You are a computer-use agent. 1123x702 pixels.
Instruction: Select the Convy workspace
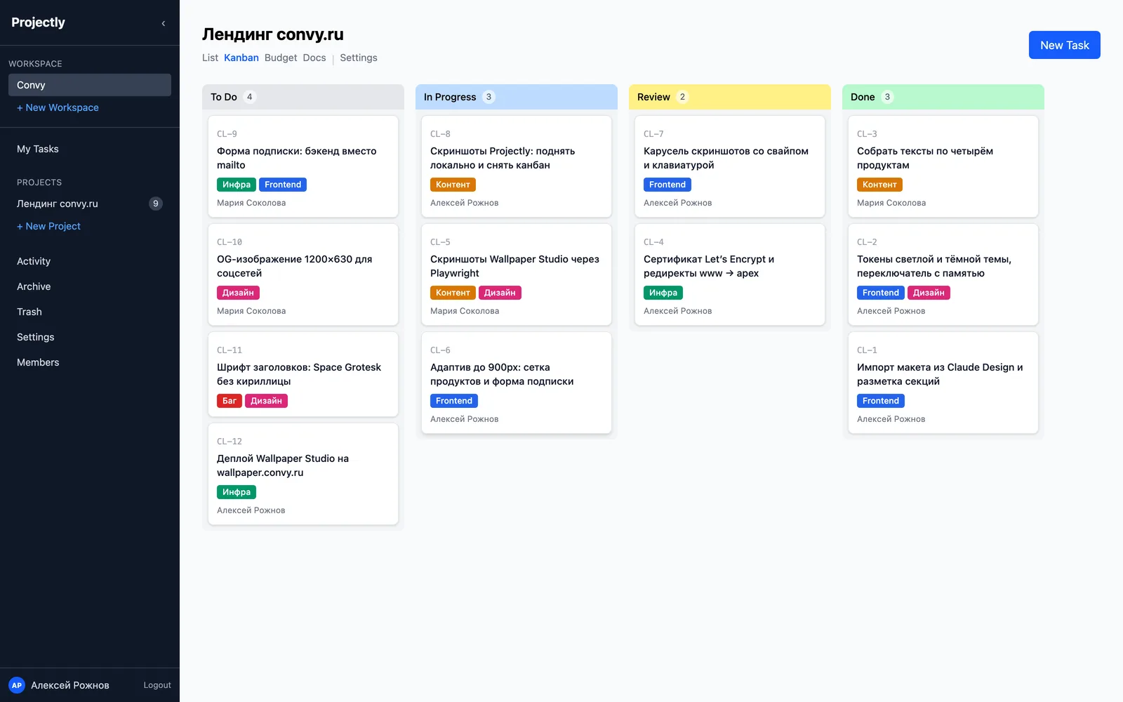tap(90, 85)
